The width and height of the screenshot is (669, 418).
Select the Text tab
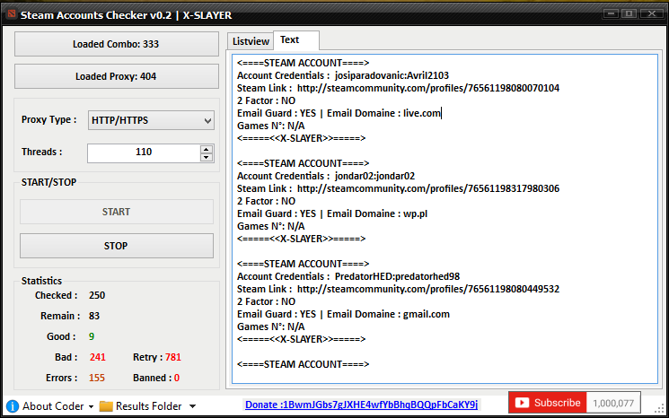click(290, 40)
